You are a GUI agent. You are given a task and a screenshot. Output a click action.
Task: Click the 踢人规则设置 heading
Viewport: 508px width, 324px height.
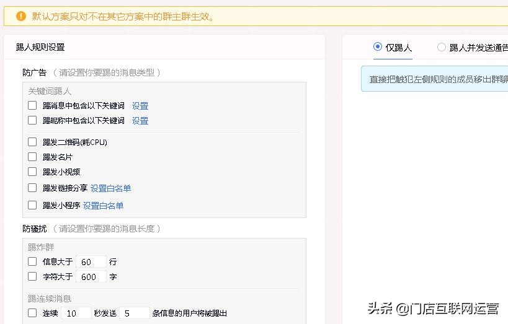pos(40,47)
